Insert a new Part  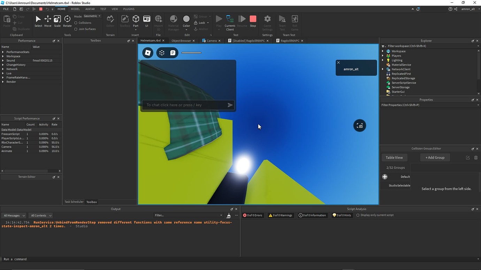pyautogui.click(x=136, y=21)
